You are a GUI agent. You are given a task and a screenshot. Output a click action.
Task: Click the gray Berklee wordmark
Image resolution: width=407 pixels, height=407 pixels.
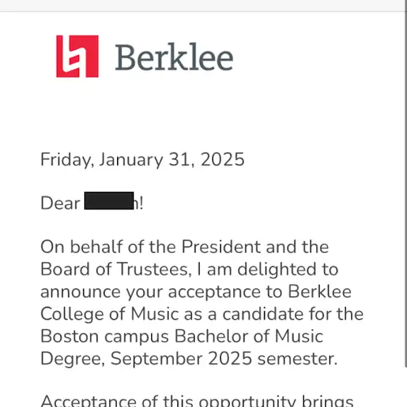(174, 57)
